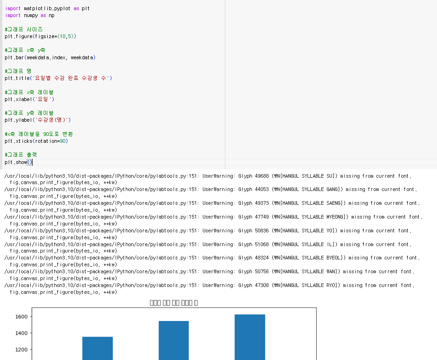
Task: Click the HANGUL SYLLABLE RYO warning line
Action: pos(209,285)
